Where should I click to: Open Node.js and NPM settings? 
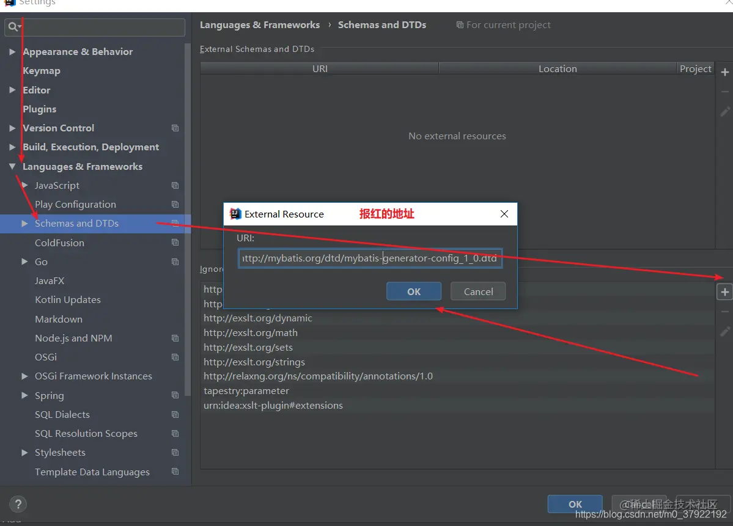(x=73, y=338)
